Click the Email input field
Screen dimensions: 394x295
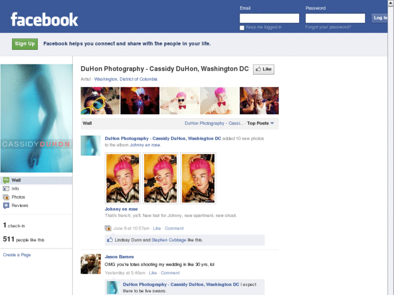(x=269, y=18)
